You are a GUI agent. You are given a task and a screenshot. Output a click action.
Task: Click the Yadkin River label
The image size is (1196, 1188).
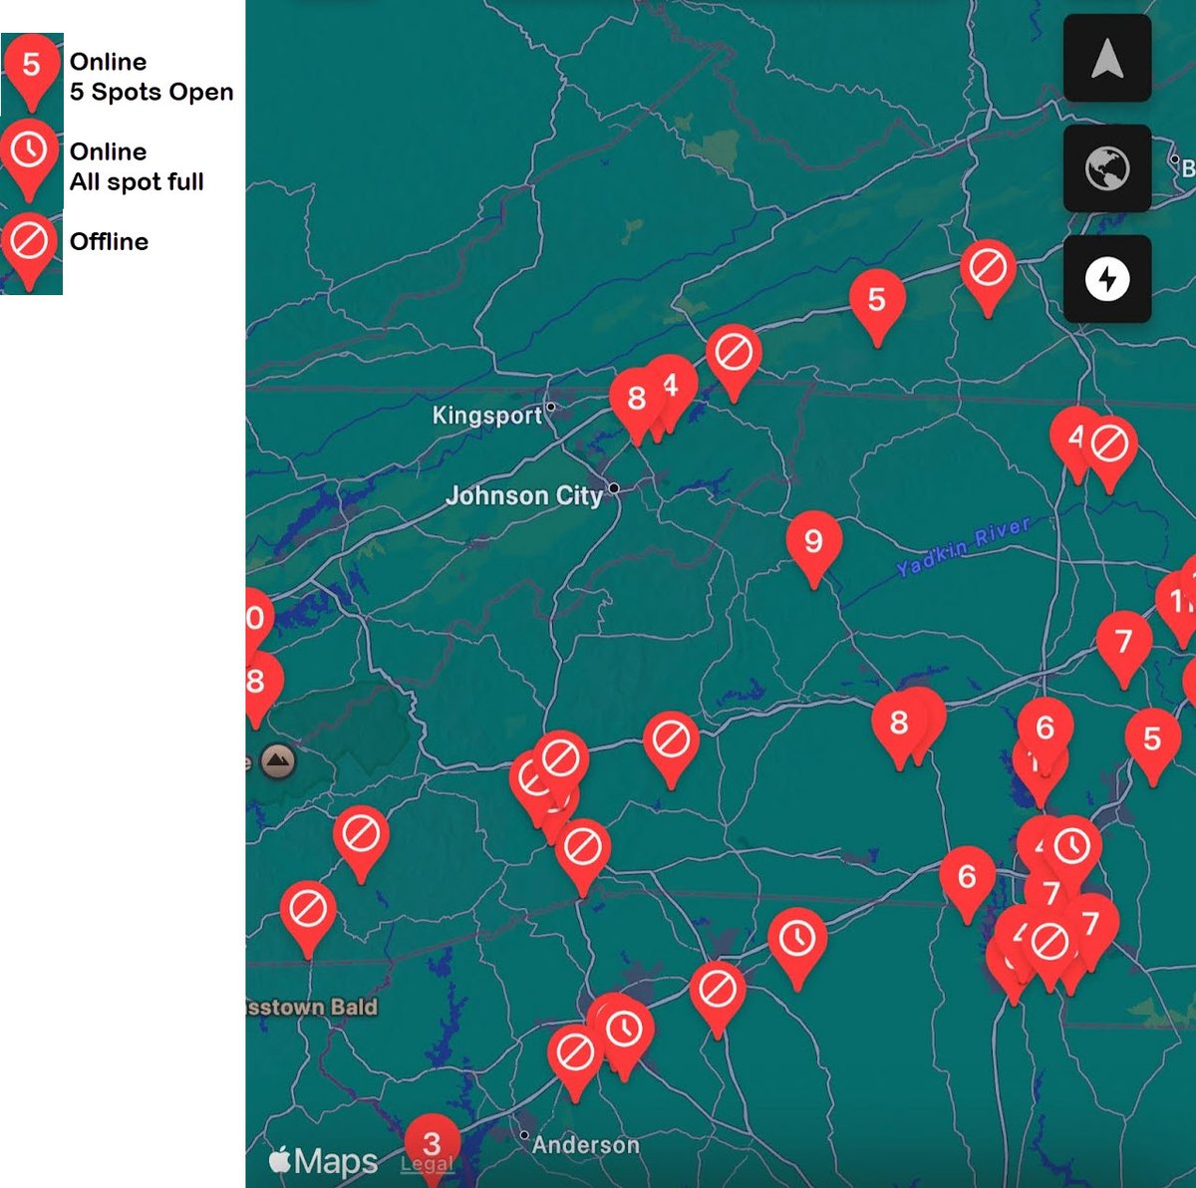click(x=963, y=547)
